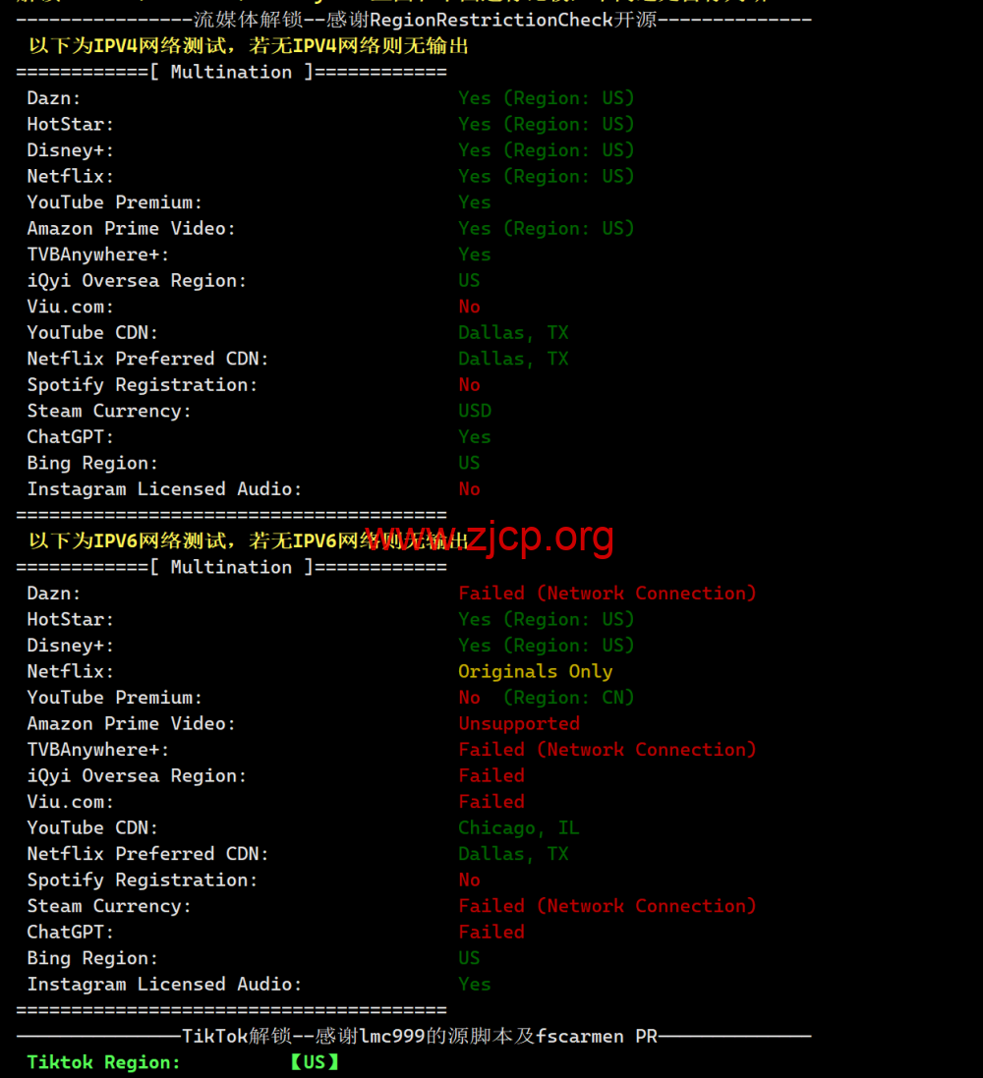Image resolution: width=983 pixels, height=1078 pixels.
Task: Select IPV6 Steam Currency 'Failed (Network Connection)'
Action: (607, 906)
